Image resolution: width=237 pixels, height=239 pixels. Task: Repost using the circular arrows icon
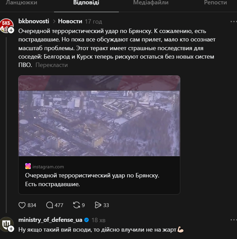[77, 205]
